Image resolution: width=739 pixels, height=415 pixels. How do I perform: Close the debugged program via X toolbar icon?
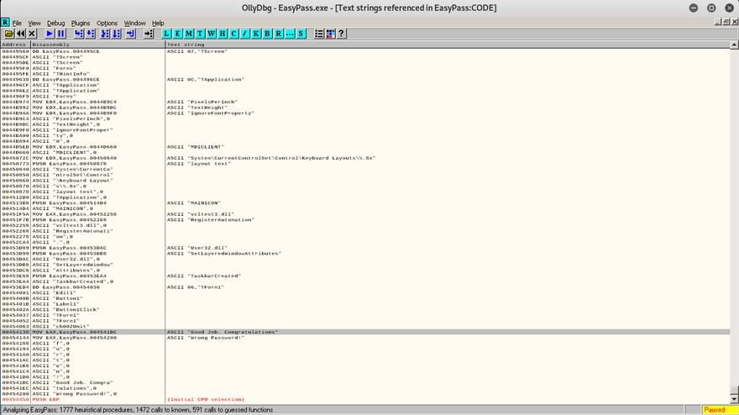click(x=32, y=34)
